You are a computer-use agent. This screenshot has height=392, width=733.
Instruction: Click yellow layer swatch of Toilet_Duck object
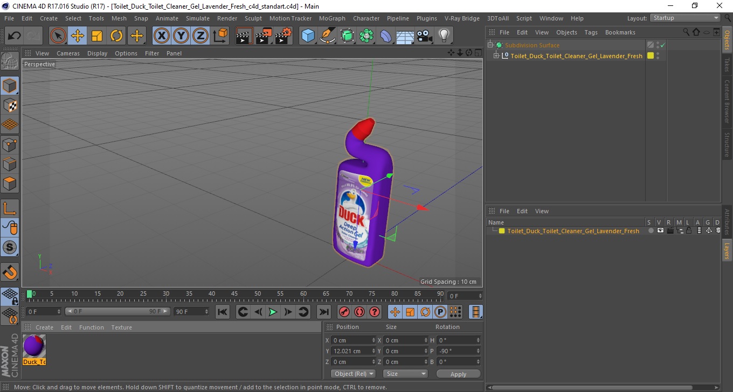(651, 55)
